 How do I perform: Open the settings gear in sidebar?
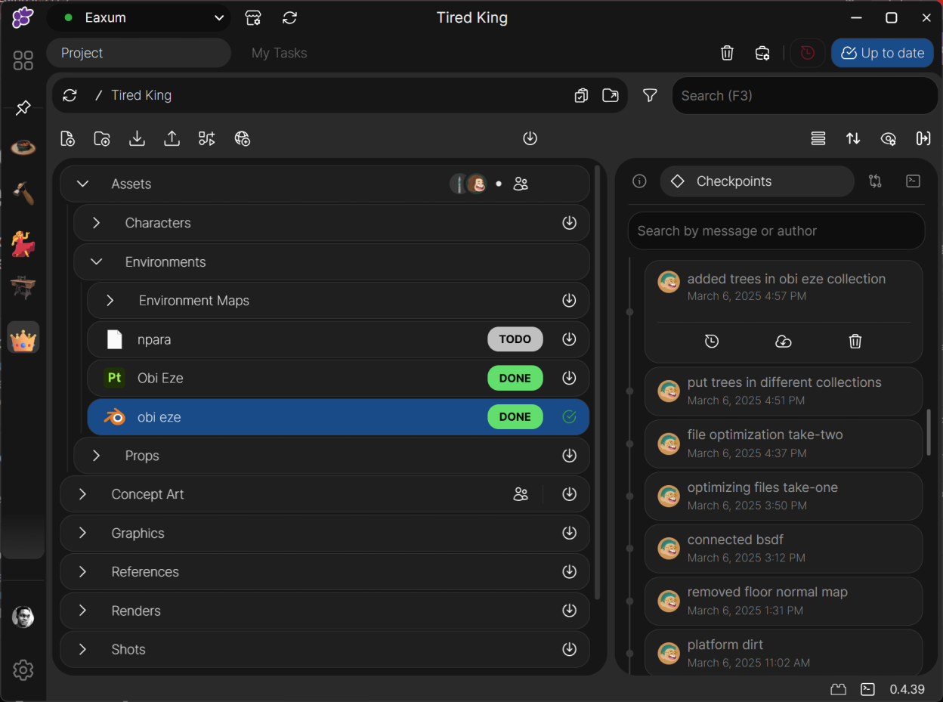click(23, 670)
